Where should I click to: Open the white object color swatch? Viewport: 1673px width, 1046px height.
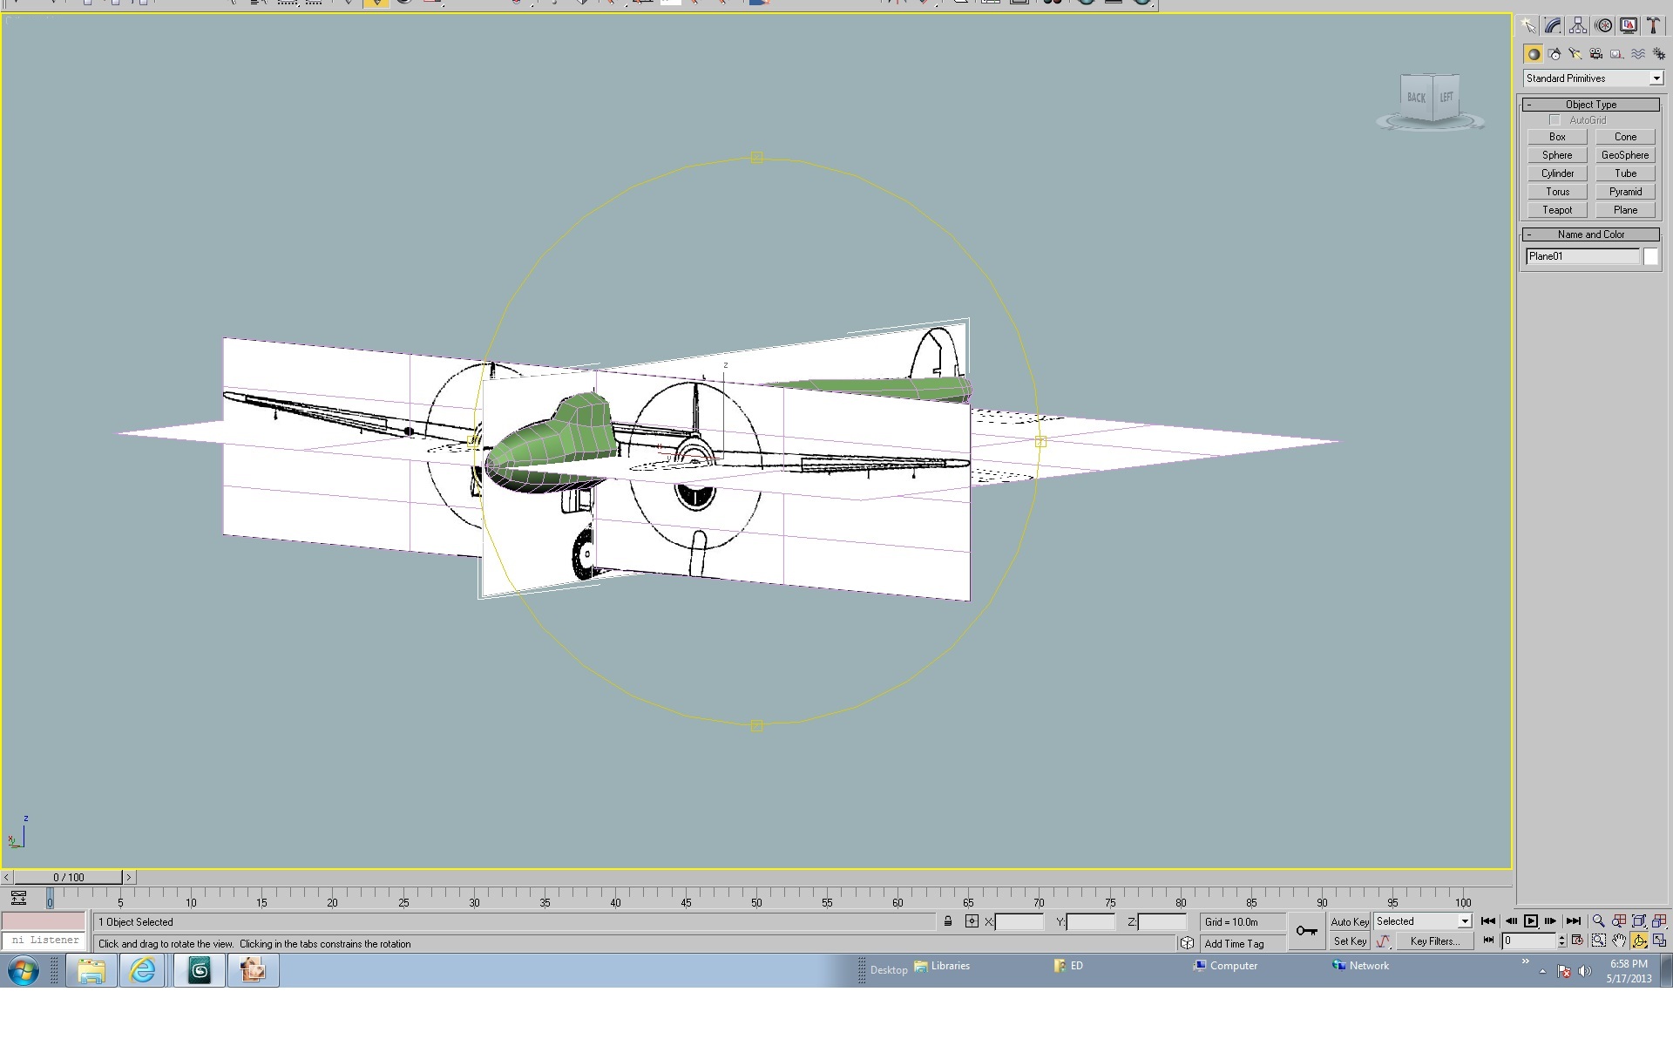tap(1650, 256)
